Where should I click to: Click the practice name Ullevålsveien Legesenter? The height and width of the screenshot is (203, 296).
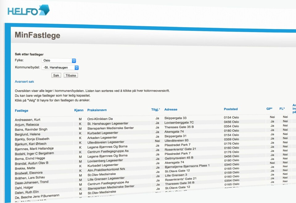(106, 142)
